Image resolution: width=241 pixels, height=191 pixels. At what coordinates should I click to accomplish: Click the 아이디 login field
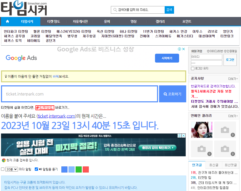[206, 57]
